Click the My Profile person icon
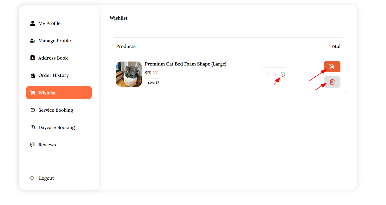The width and height of the screenshot is (386, 205). (x=33, y=23)
